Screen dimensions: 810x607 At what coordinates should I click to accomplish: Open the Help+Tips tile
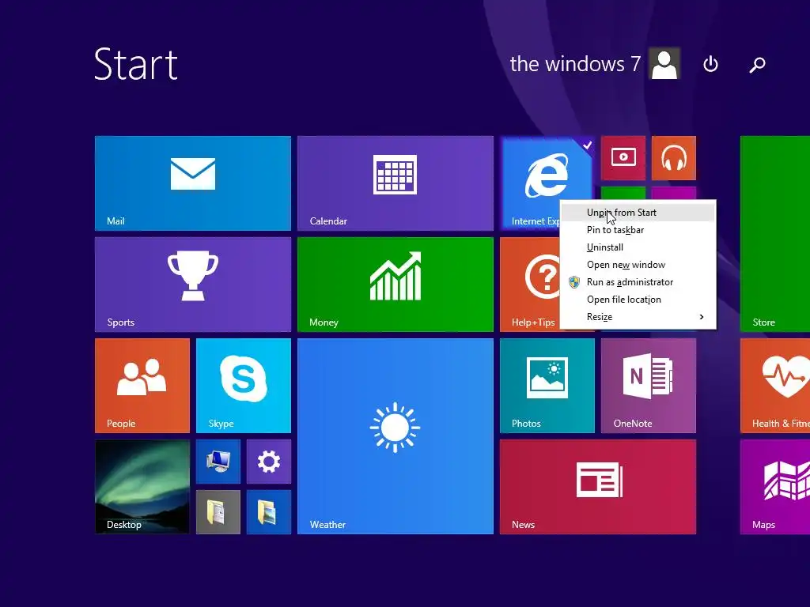[529, 285]
